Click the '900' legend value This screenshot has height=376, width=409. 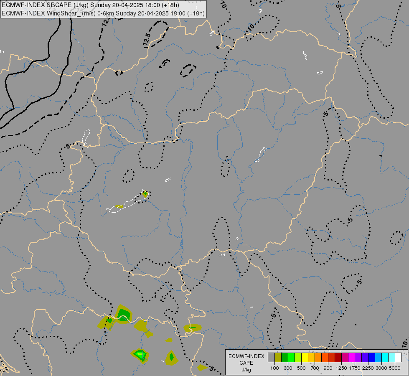[x=328, y=368]
